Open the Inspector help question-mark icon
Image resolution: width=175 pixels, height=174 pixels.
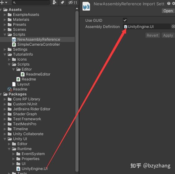coord(169,4)
